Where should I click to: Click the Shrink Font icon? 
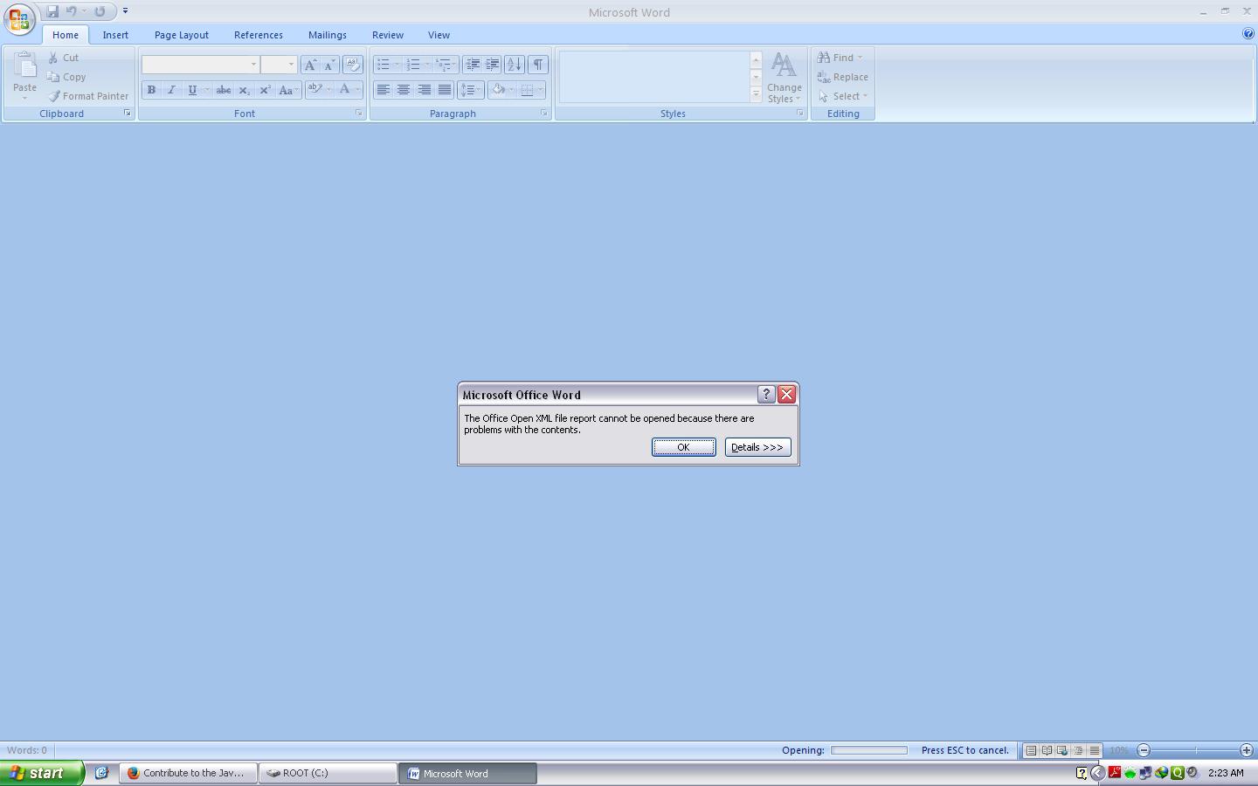click(x=329, y=65)
